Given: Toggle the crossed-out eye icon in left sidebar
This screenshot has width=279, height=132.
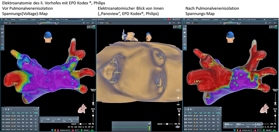Looking at the screenshot, I should tap(3, 33).
